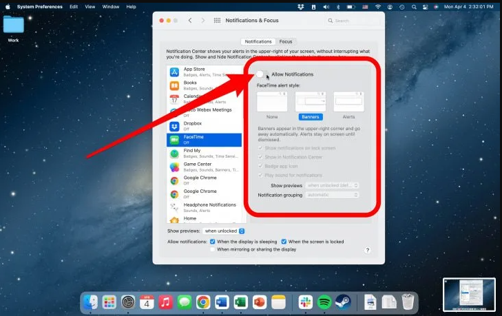Screen dimensions: 502x316
Task: Switch to the Focus tab
Action: tap(286, 41)
